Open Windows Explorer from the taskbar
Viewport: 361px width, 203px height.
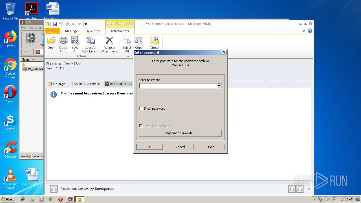pyautogui.click(x=32, y=199)
